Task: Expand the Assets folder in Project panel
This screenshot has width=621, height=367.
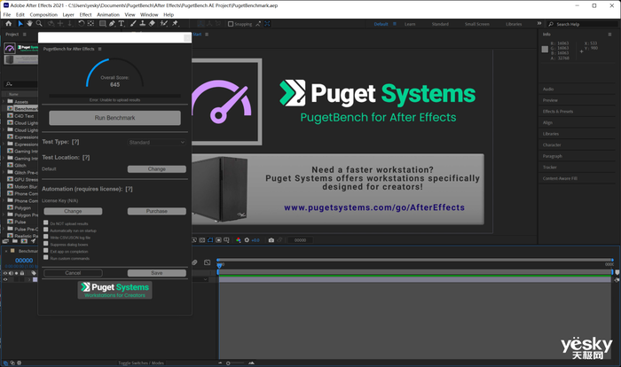Action: coord(4,102)
